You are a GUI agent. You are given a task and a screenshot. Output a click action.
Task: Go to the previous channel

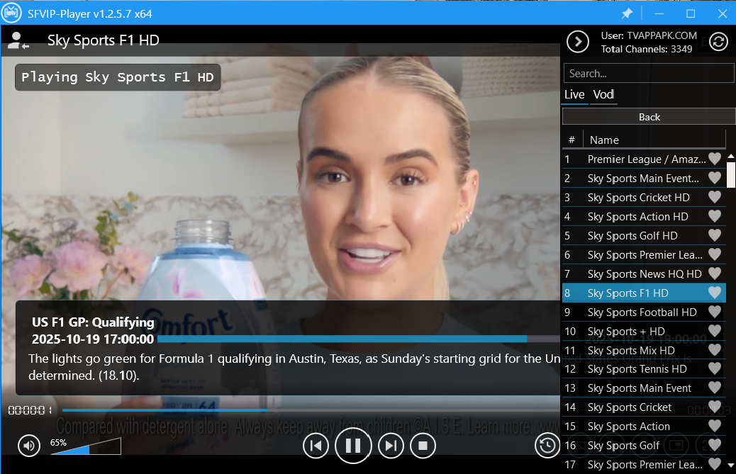[x=316, y=446]
